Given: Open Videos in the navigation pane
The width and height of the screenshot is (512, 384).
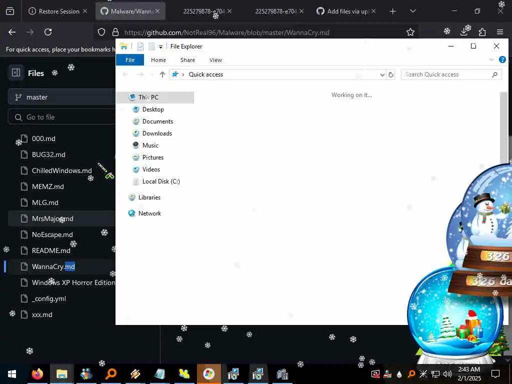Looking at the screenshot, I should point(151,169).
